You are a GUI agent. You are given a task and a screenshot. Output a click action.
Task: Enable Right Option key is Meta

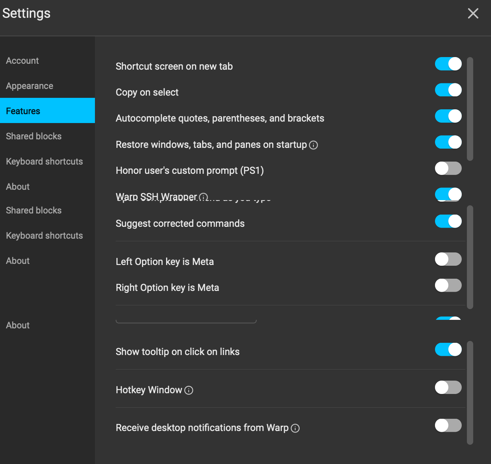click(448, 285)
